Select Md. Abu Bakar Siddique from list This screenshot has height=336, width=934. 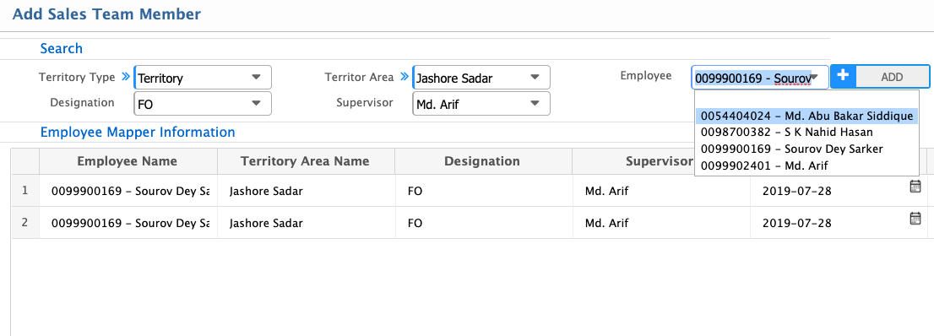[x=806, y=116]
